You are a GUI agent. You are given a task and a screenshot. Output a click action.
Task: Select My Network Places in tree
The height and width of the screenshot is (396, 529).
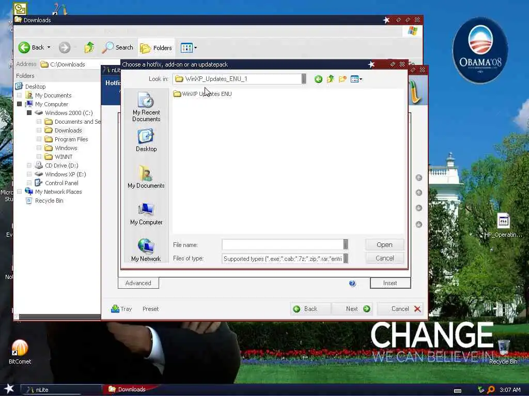tap(58, 192)
